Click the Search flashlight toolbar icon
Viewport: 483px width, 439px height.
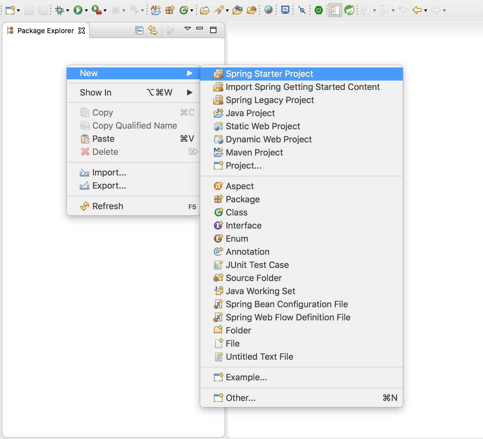tap(219, 10)
